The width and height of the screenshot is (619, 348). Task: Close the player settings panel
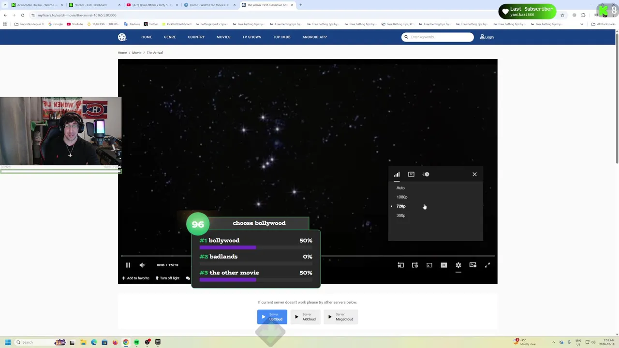[474, 174]
